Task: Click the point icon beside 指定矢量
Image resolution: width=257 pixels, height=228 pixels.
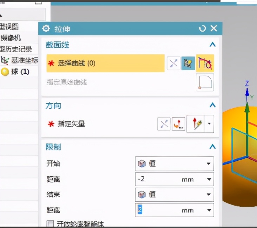Action: 164,124
